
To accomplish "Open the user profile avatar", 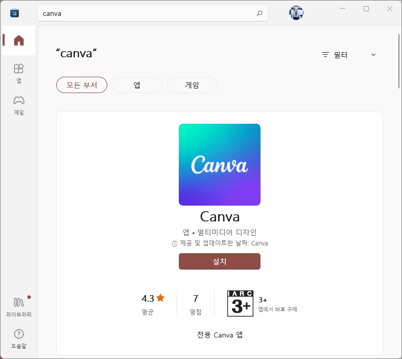I will point(296,13).
